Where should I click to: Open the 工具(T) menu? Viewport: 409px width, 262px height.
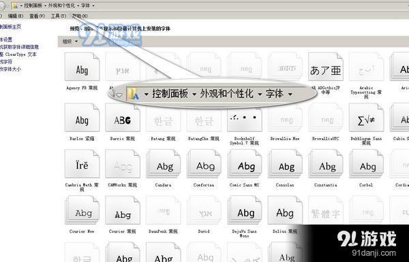tap(59, 16)
